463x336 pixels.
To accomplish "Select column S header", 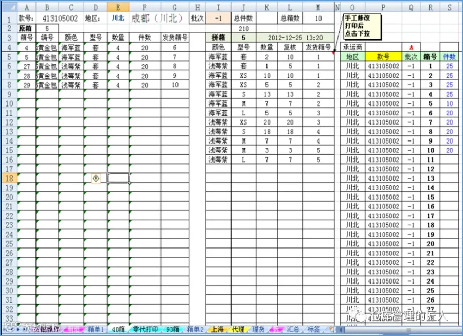I will (x=449, y=7).
